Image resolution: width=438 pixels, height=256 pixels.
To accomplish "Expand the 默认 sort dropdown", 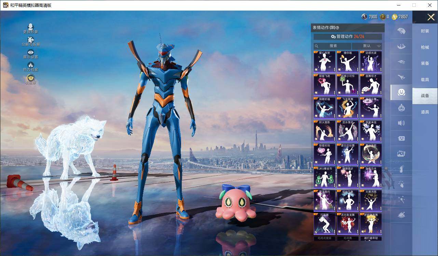I will click(x=367, y=46).
